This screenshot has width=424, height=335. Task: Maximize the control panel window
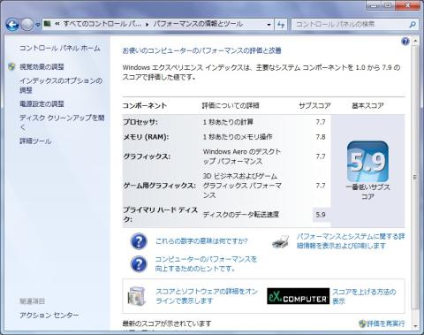click(x=389, y=5)
